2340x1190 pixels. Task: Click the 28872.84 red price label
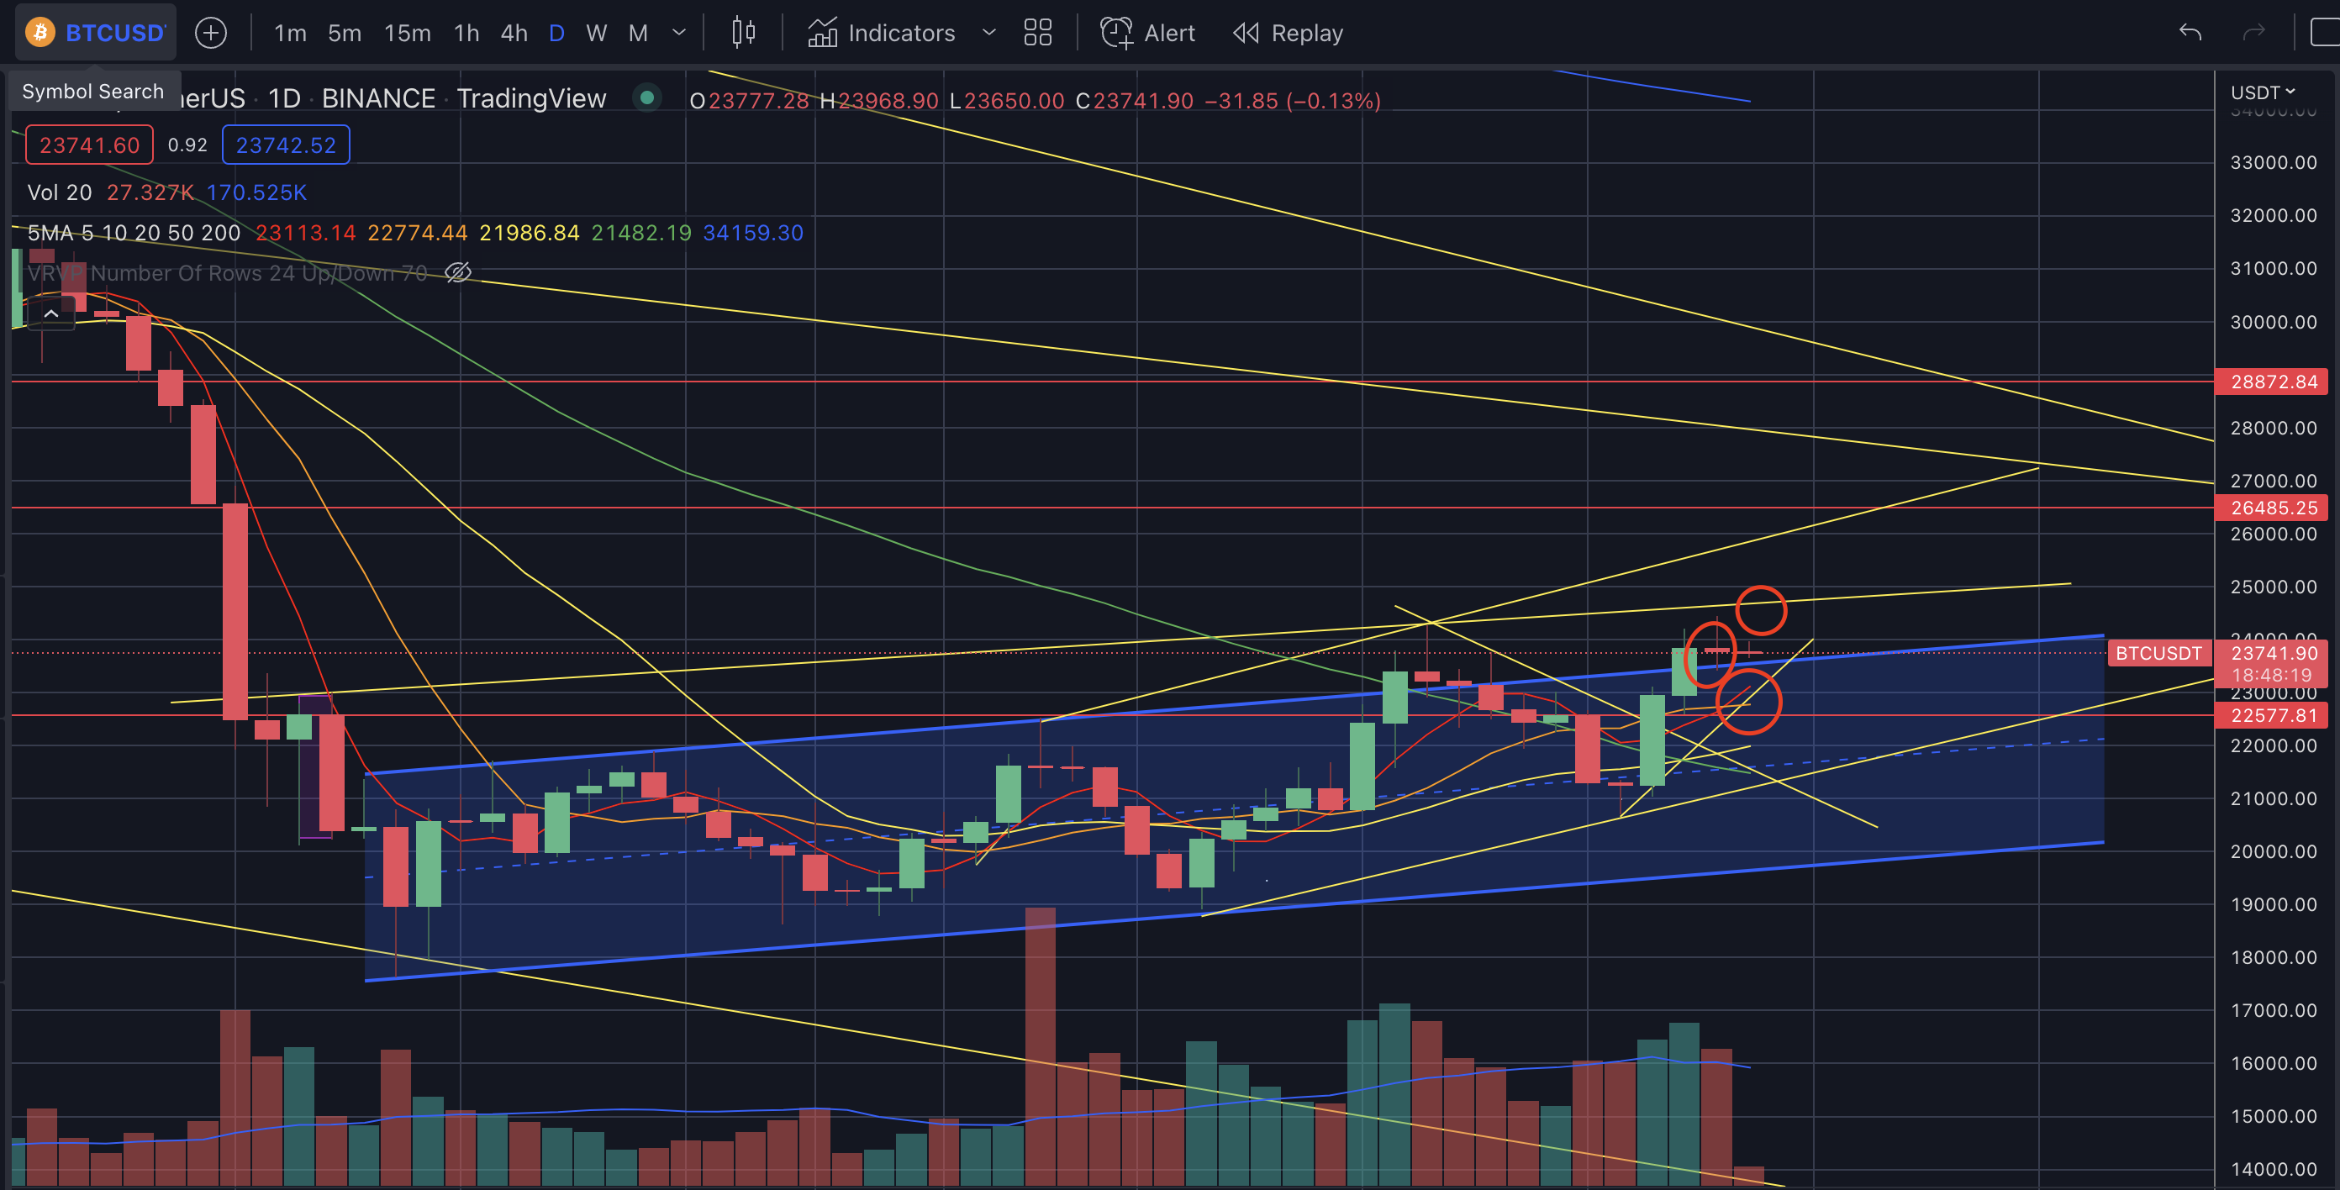pos(2273,382)
